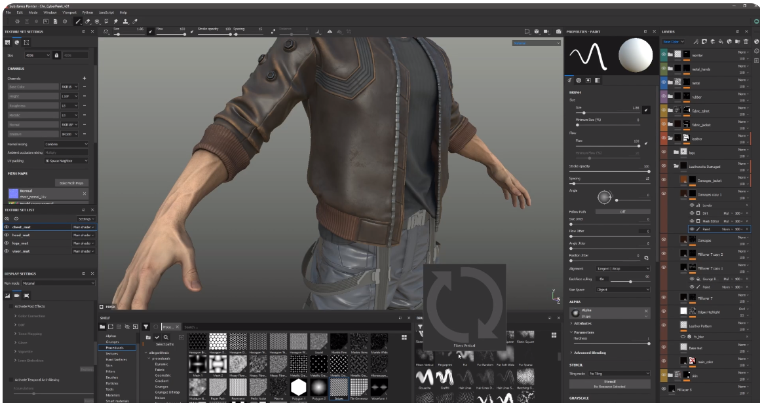760x403 pixels.
Task: Click the Bake Mesh Maps button
Action: (x=71, y=183)
